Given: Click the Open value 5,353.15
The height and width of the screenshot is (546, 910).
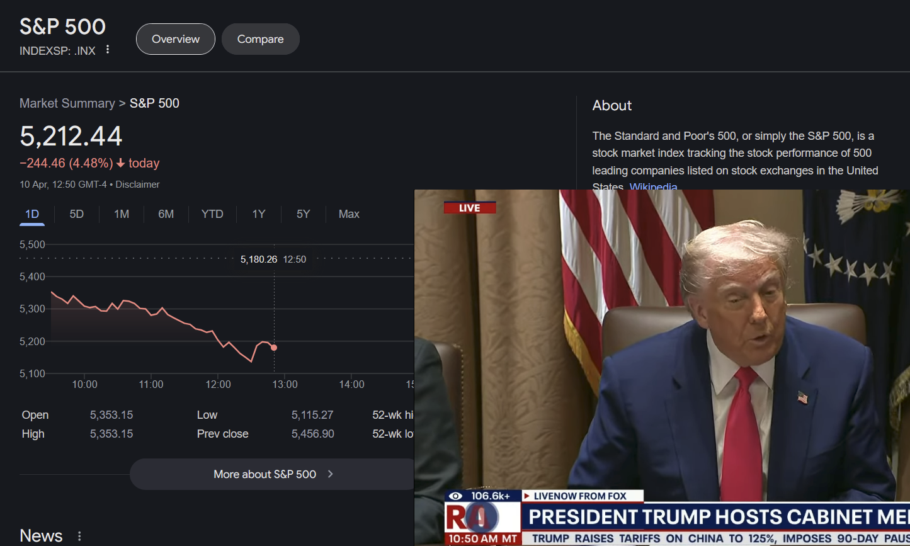Looking at the screenshot, I should click(x=111, y=415).
